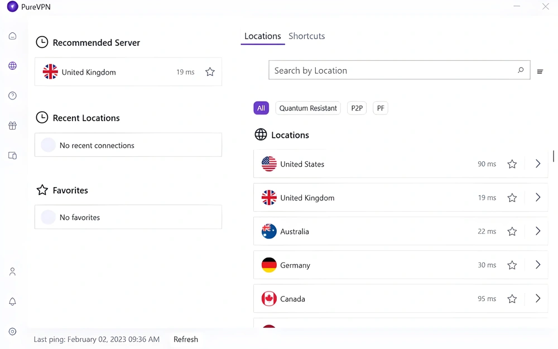Expand United States cities chevron
This screenshot has width=558, height=349.
538,164
